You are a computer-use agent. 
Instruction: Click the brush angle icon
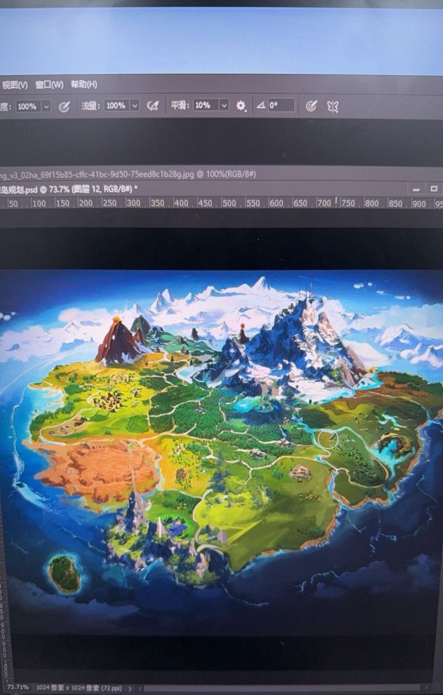(x=261, y=105)
